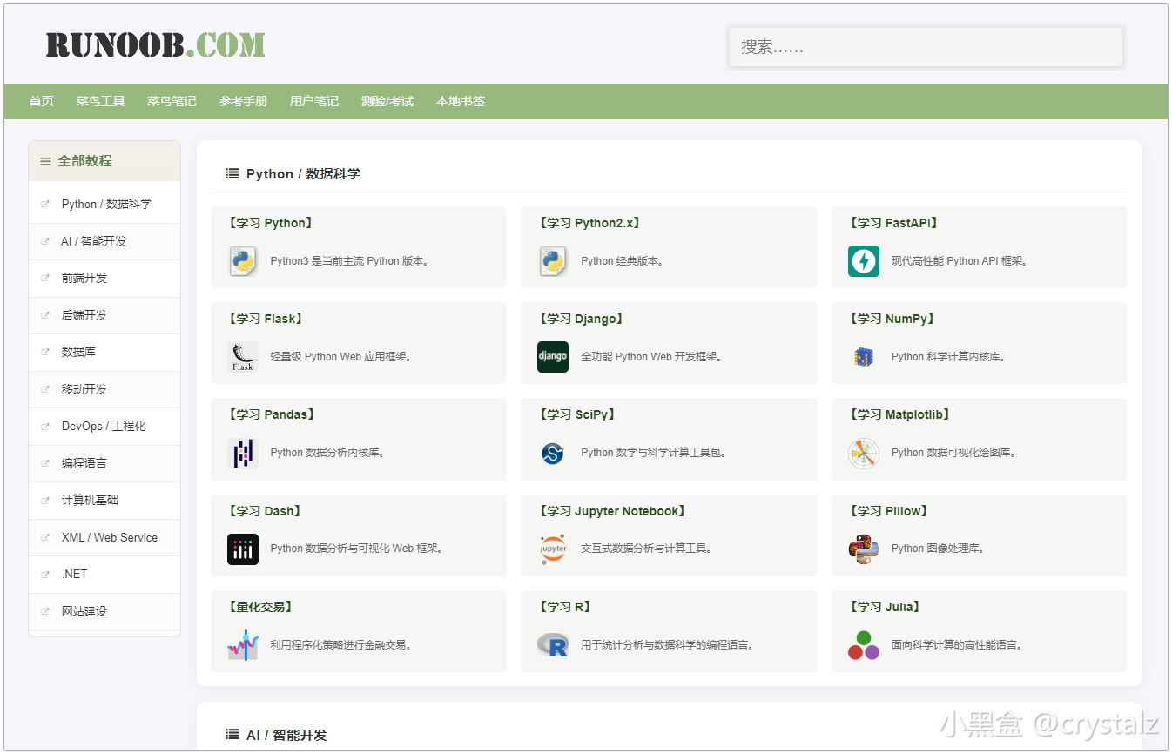
Task: Select the Flask logo icon
Action: click(243, 357)
